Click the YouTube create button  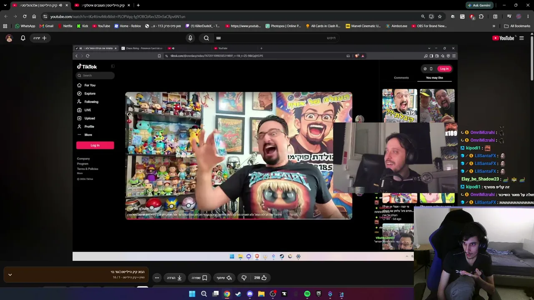(40, 38)
